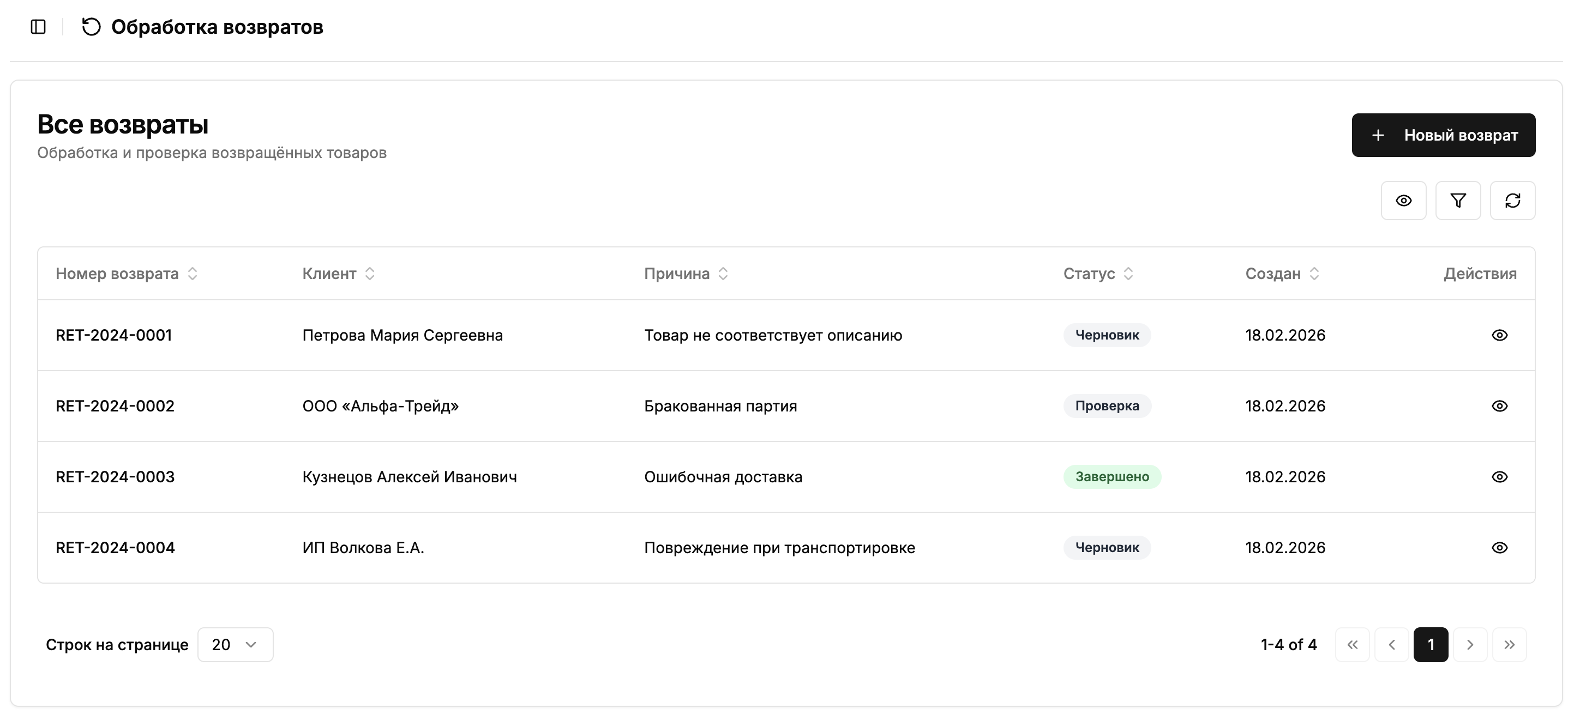Image resolution: width=1574 pixels, height=727 pixels.
Task: Open rows per page dropdown
Action: tap(235, 645)
